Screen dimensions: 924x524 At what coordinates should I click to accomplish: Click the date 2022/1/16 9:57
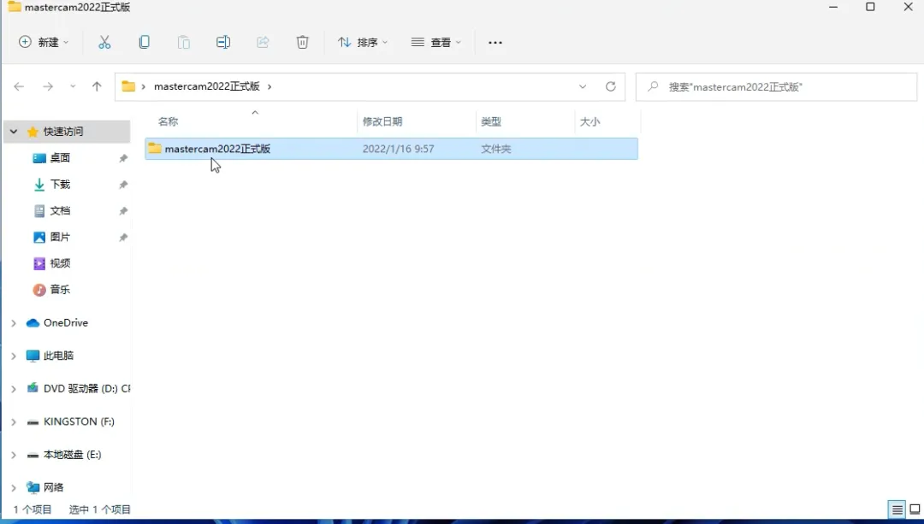click(x=399, y=149)
